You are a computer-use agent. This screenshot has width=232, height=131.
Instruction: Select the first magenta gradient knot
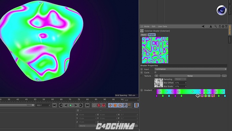tap(157, 96)
